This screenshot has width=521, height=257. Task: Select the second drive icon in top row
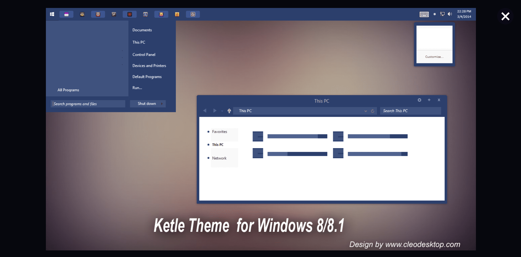coord(338,136)
